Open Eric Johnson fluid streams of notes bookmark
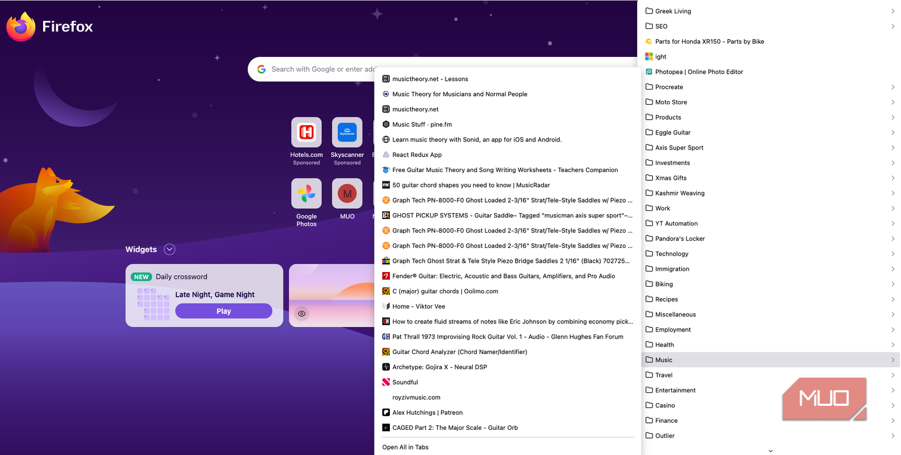The width and height of the screenshot is (901, 455). point(508,321)
